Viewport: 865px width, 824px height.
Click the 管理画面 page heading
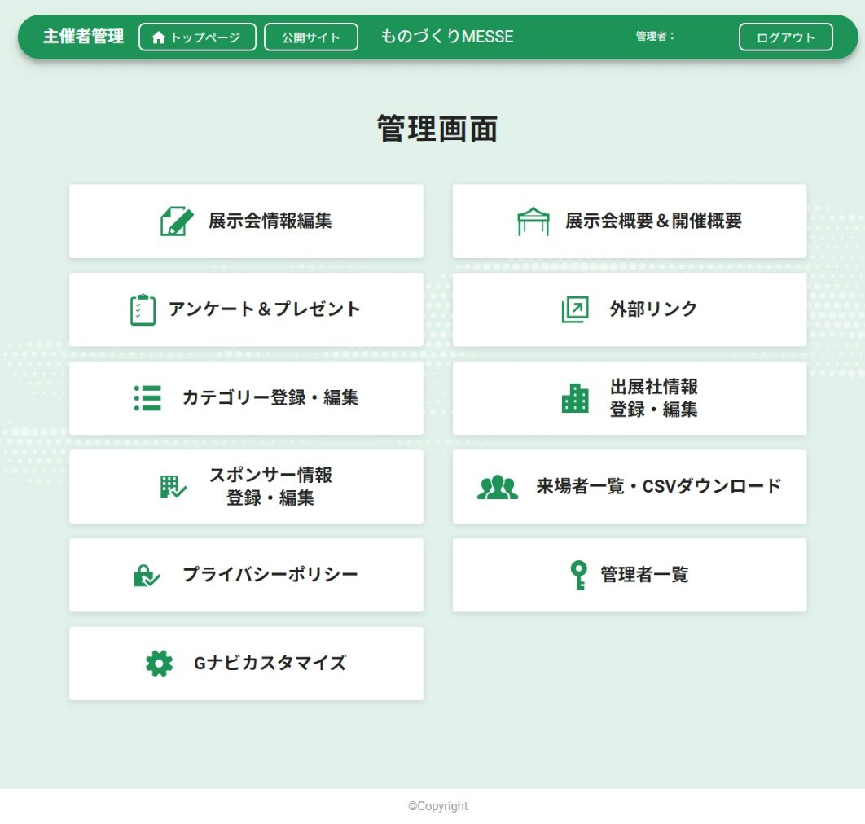(438, 129)
